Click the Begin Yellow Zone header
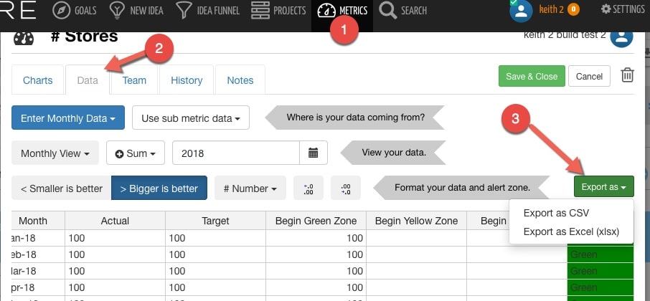Viewport: 650px width, 301px height. pos(416,221)
